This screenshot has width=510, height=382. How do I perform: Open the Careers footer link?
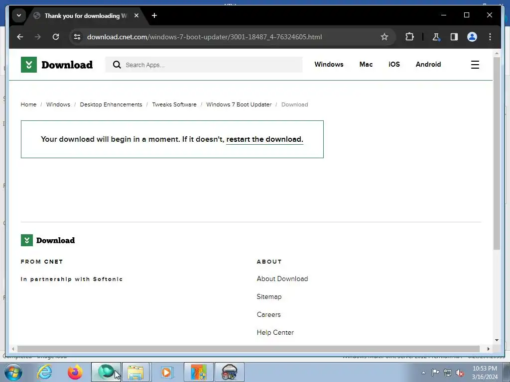pos(268,314)
